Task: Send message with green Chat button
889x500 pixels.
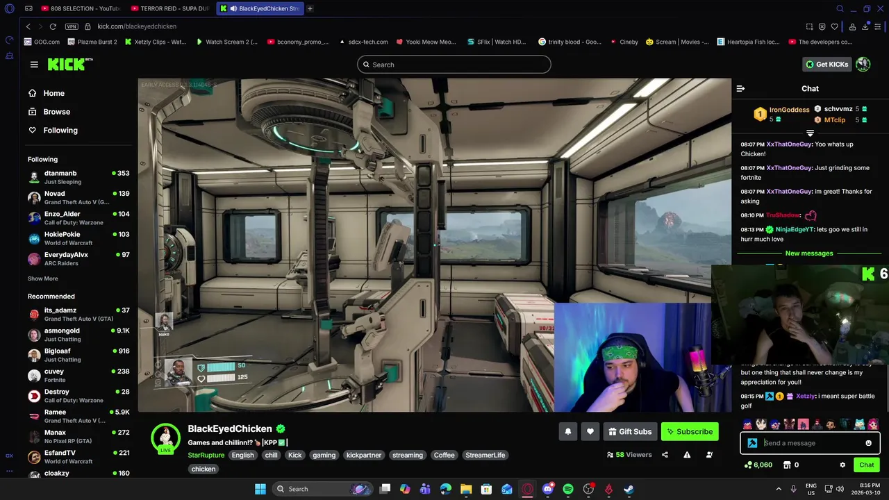Action: 866,465
